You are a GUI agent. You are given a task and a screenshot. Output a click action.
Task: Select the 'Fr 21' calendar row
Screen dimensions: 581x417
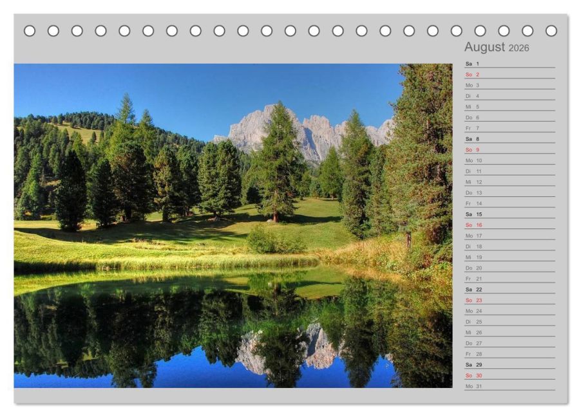click(510, 279)
